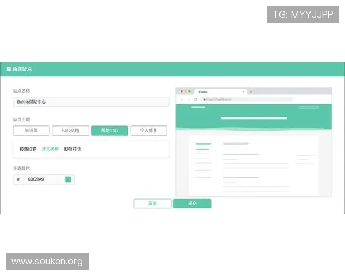Click the forward arrow in preview browser
345x276 pixels.
[x=189, y=99]
